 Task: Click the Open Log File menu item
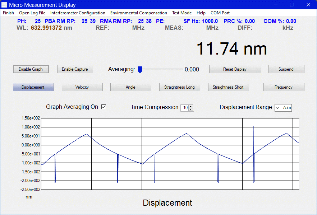(32, 13)
